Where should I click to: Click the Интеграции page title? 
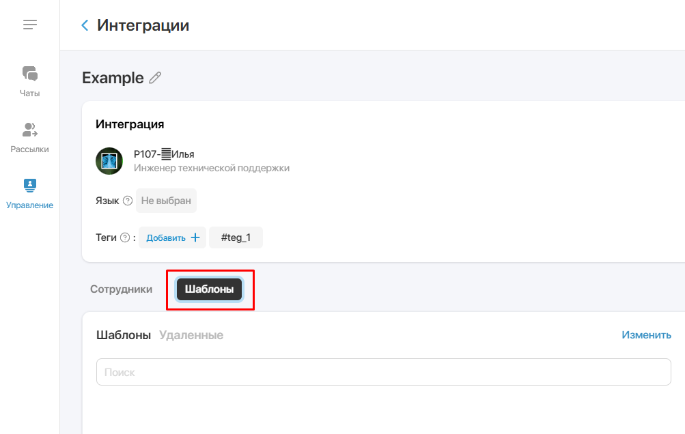[x=143, y=25]
